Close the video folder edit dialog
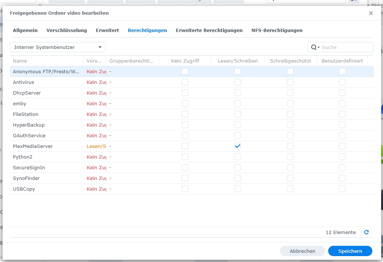 tap(371, 13)
